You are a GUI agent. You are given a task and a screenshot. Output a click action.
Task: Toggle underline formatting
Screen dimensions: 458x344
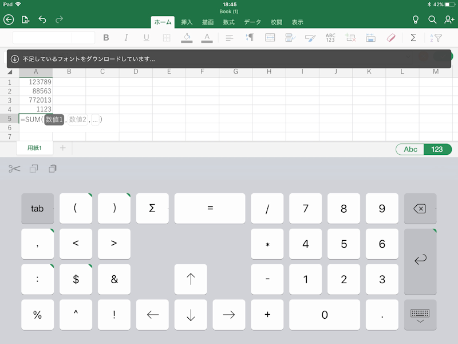click(147, 37)
